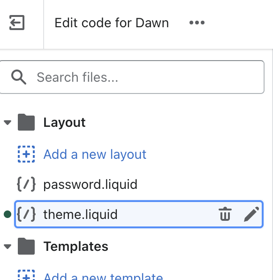
Task: Click the Templates folder icon
Action: [26, 246]
